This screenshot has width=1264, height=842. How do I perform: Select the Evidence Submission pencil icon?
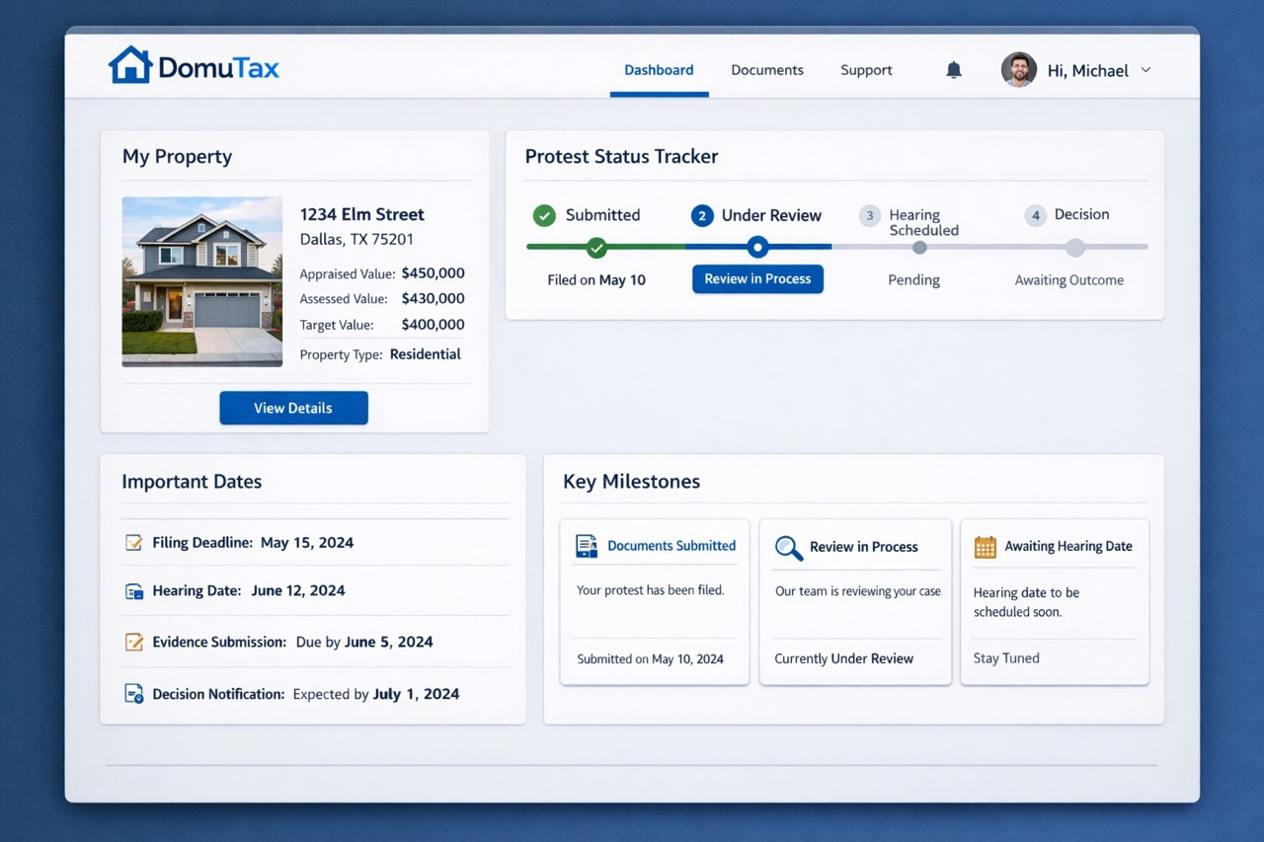[x=133, y=642]
